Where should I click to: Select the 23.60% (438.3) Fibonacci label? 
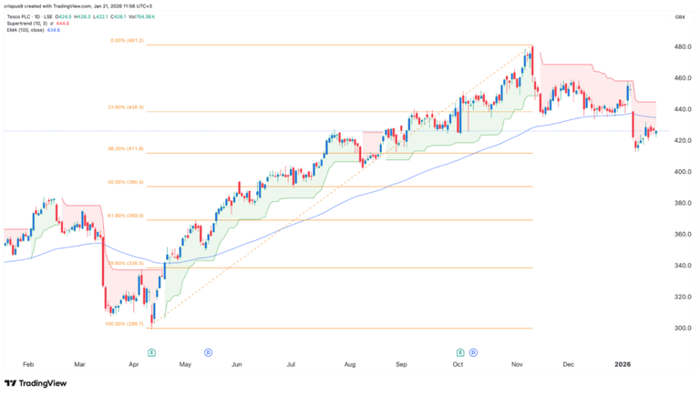pos(126,107)
